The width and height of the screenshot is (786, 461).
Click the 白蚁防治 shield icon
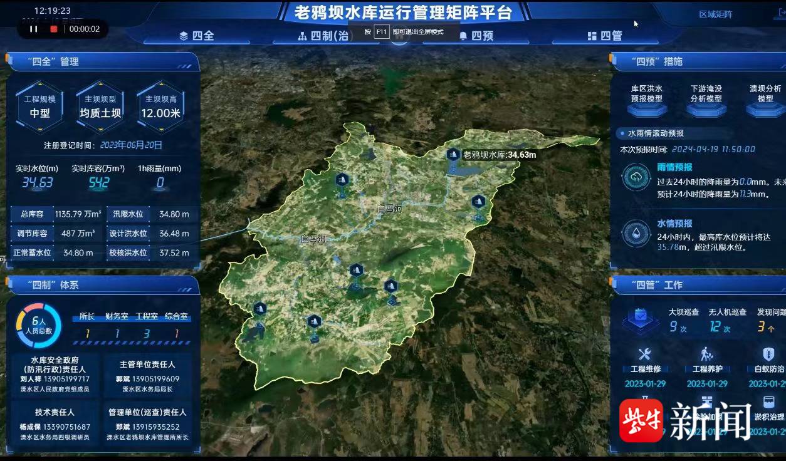pos(769,355)
